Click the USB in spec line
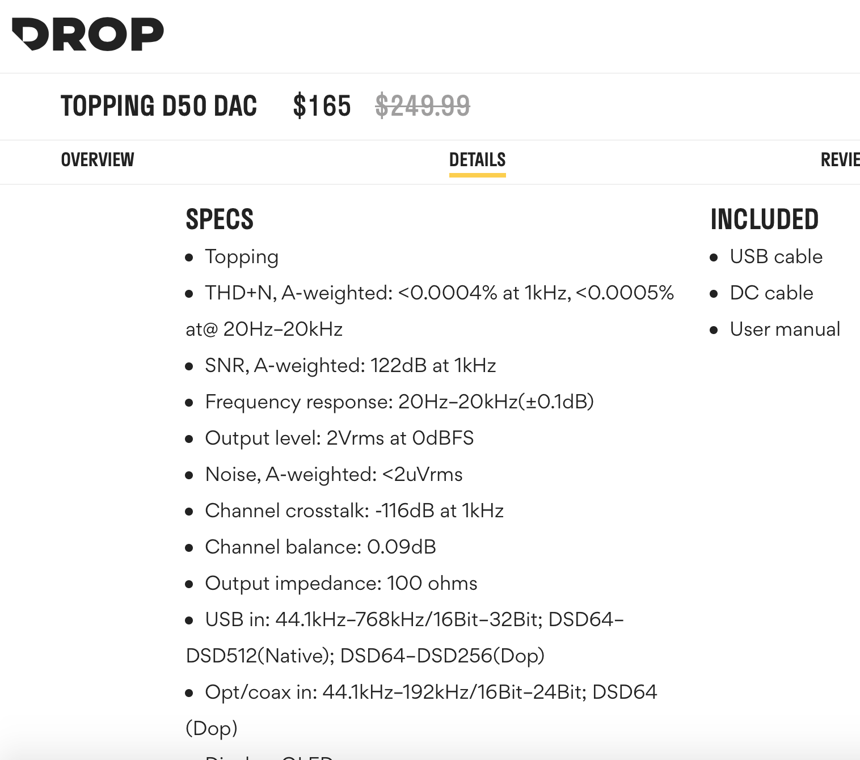860x760 pixels. pos(405,637)
